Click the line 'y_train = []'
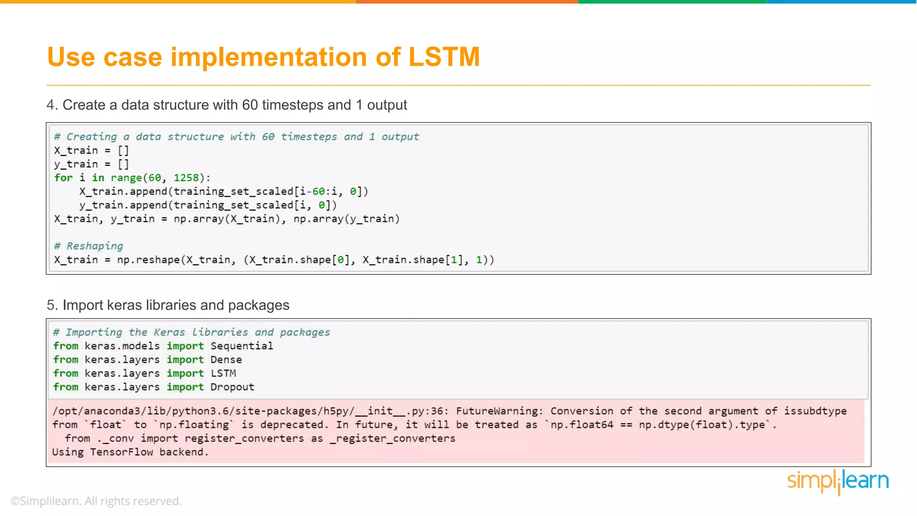 pyautogui.click(x=91, y=164)
